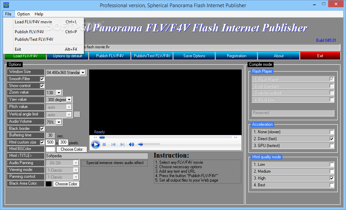The height and width of the screenshot is (210, 346).
Task: Open the Audio Panning dropdown
Action: [76, 163]
